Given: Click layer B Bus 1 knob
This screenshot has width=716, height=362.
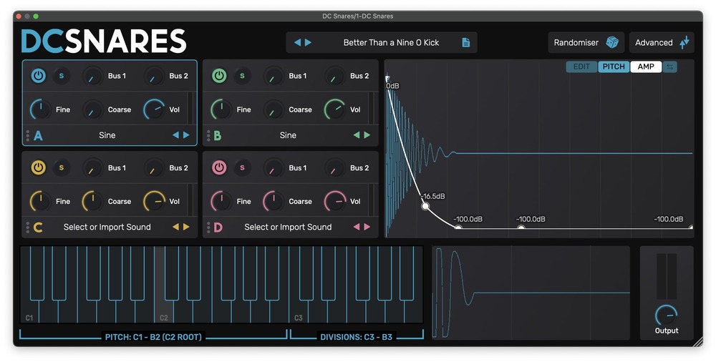Looking at the screenshot, I should click(274, 77).
